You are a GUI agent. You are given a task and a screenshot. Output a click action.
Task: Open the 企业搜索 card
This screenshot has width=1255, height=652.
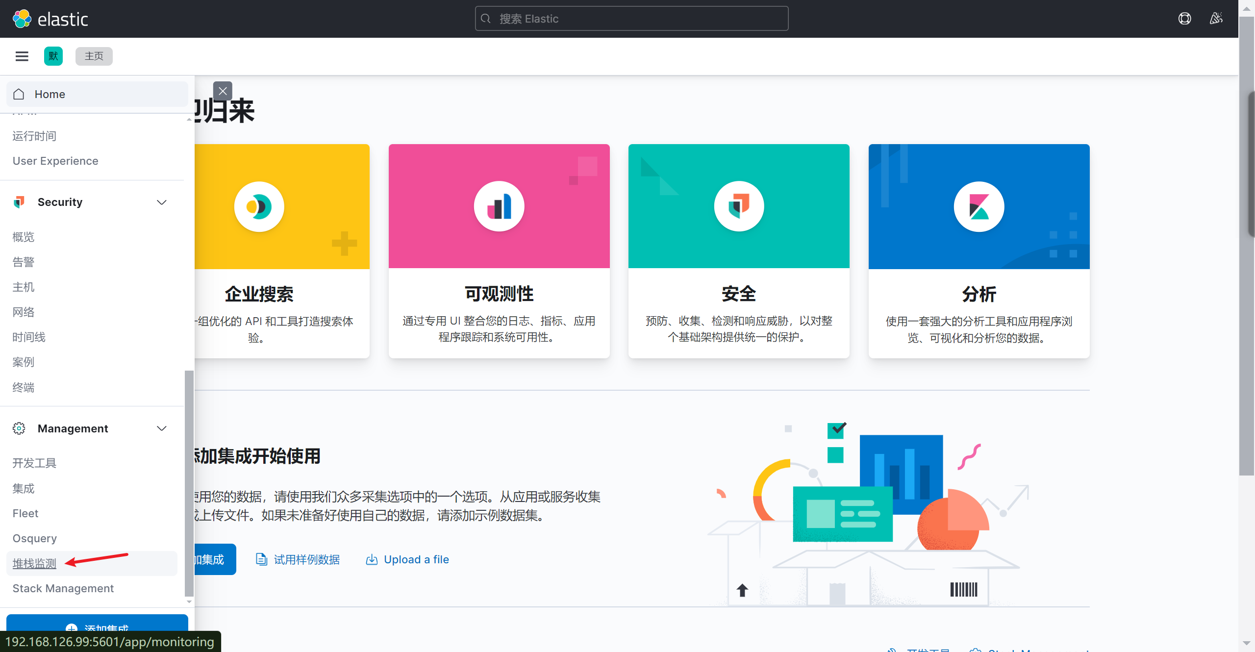(x=282, y=251)
